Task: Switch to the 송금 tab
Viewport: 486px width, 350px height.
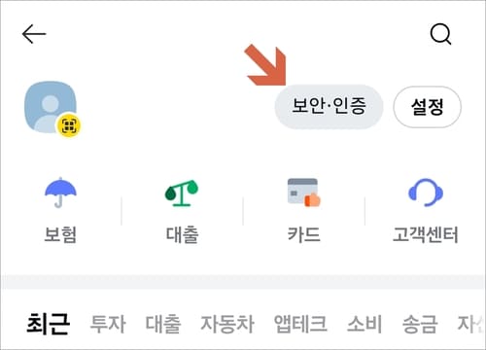Action: click(x=420, y=324)
